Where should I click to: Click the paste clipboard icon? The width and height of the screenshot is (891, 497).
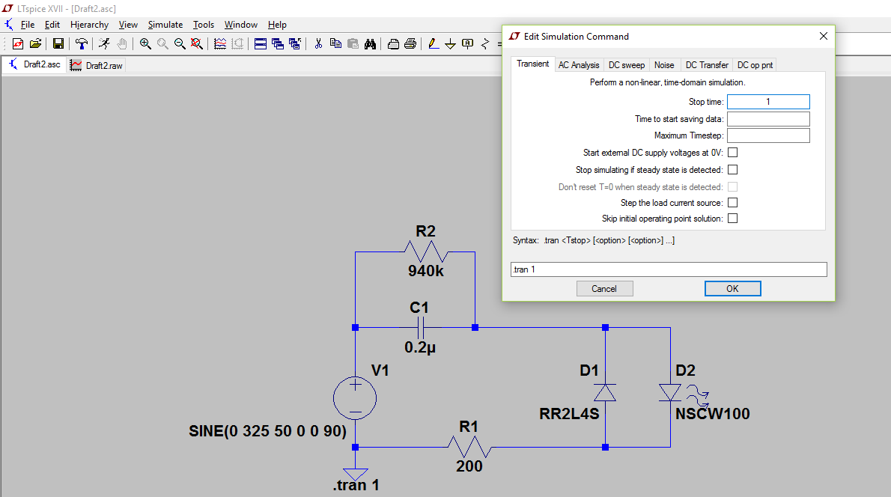pos(353,43)
